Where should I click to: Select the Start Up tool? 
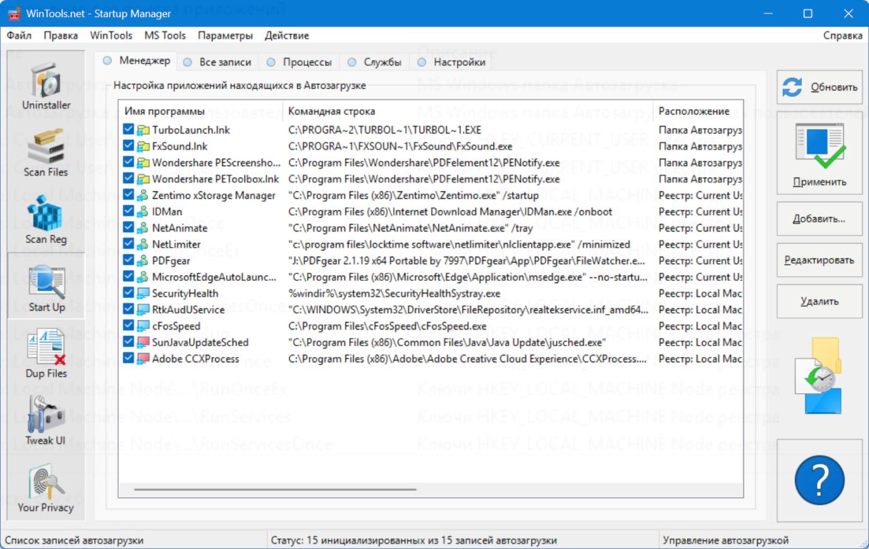coord(46,286)
